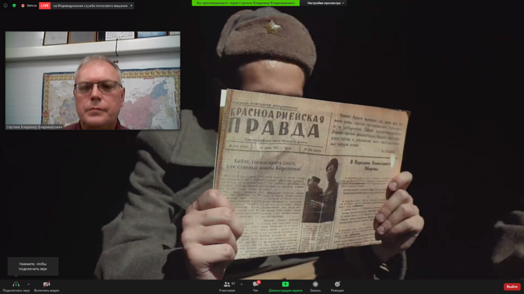Click the red recording indicator
Screen dimensions: 524x294
point(23,5)
